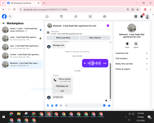Click the Facebook search magnifier icon
The width and height of the screenshot is (154, 123).
10,16
